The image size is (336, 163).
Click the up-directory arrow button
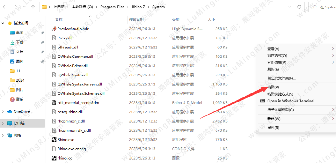click(x=33, y=7)
